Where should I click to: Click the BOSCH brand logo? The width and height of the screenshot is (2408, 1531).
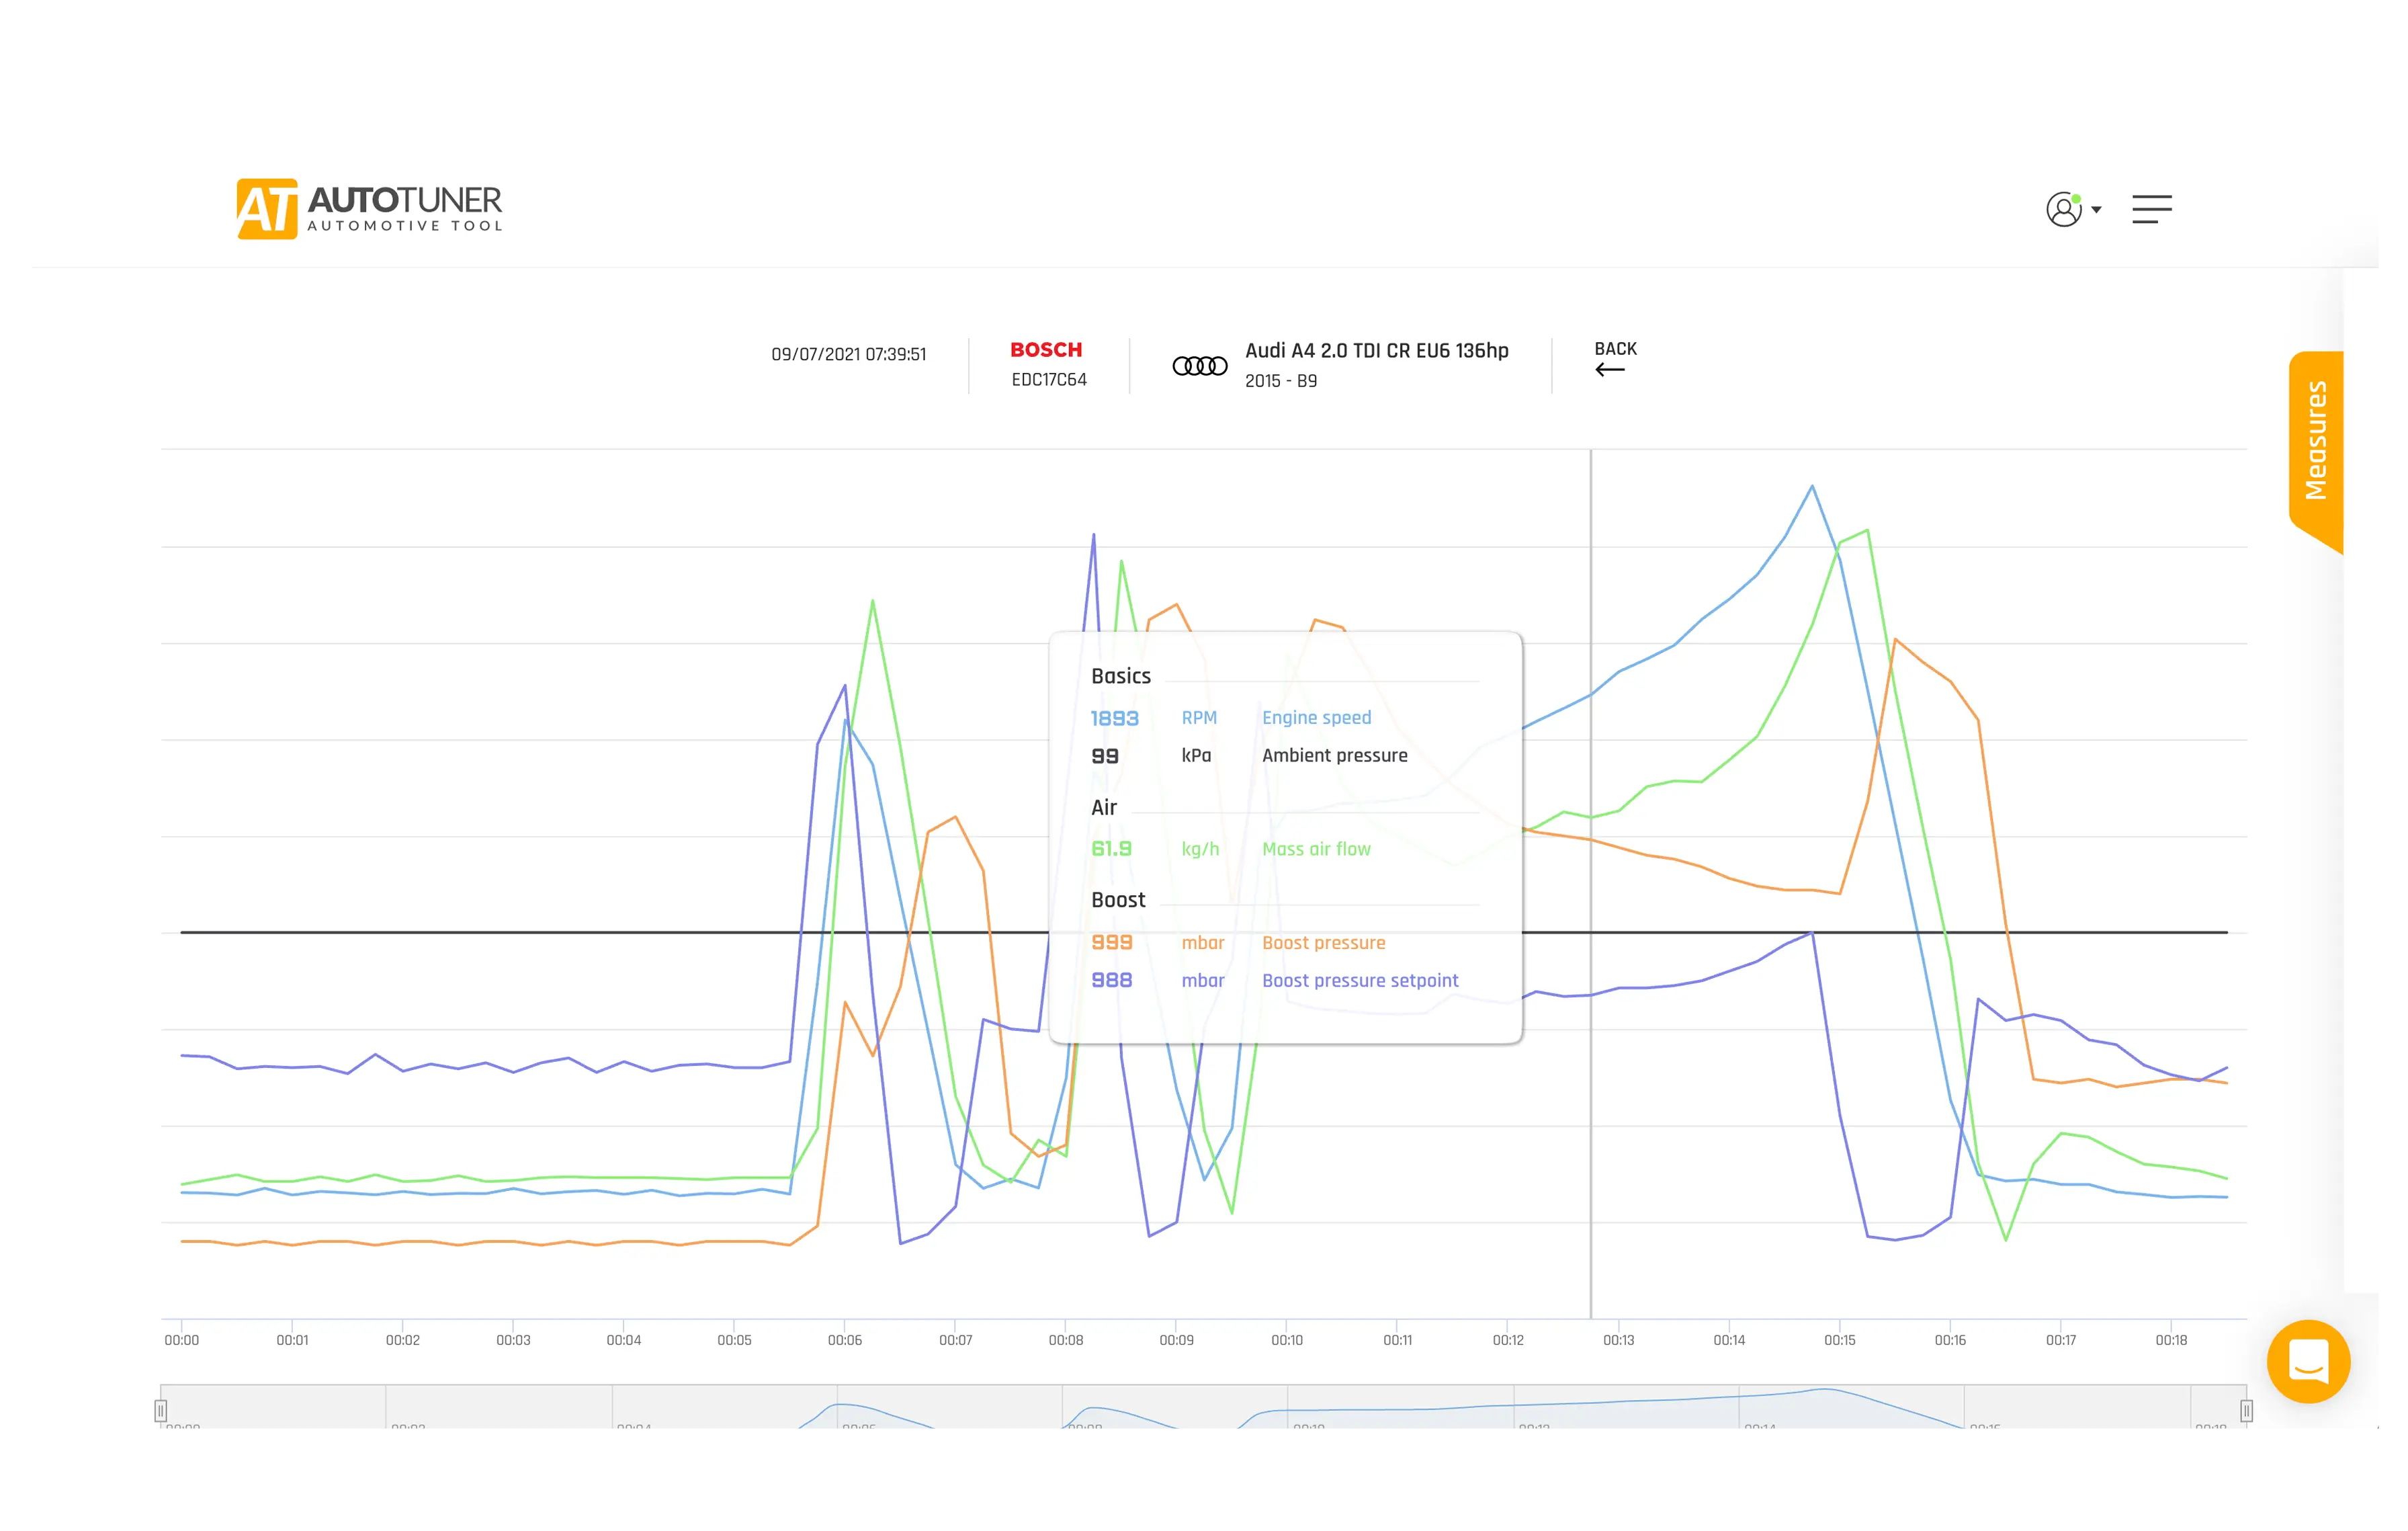point(1046,350)
